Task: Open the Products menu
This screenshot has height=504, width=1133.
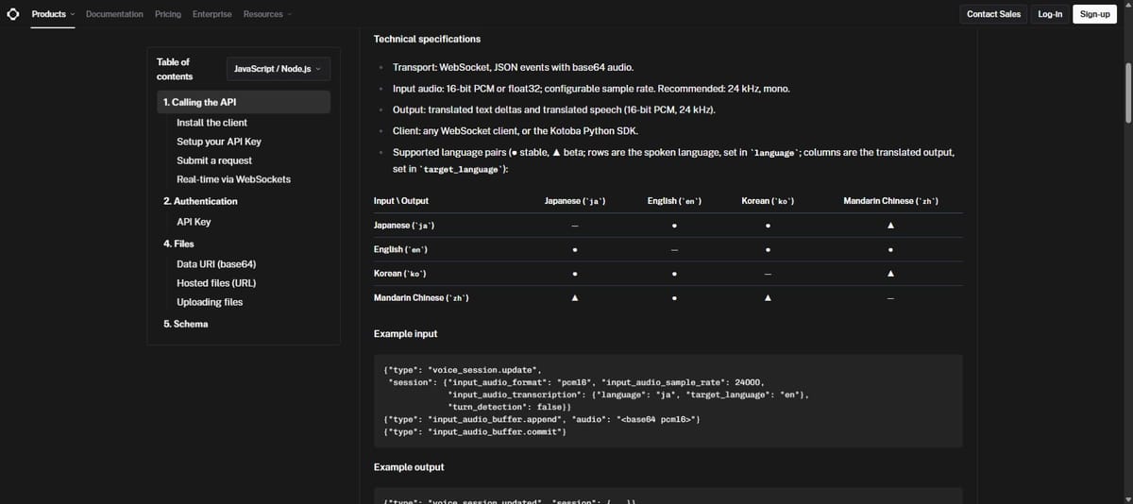Action: [53, 14]
